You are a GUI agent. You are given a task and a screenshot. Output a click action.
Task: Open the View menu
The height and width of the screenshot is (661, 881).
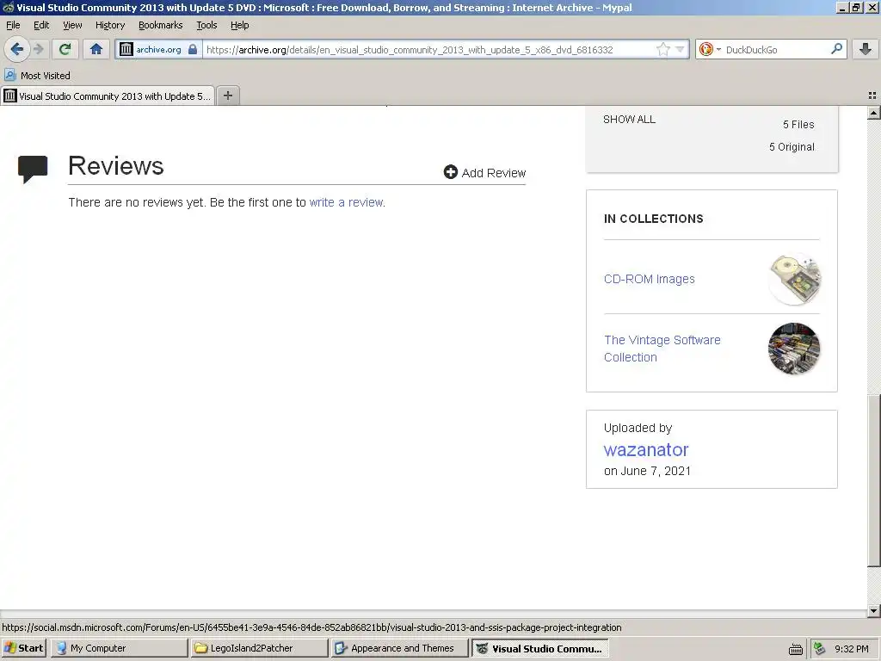click(x=72, y=25)
